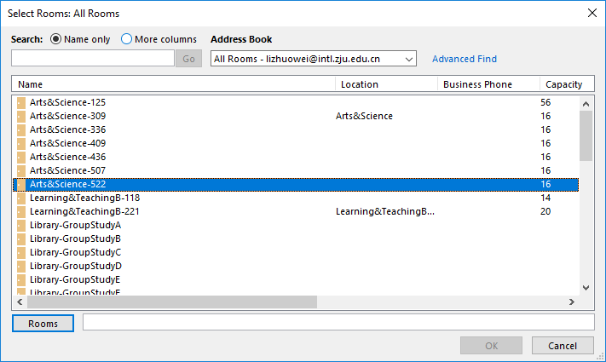Open the Address Book dropdown
This screenshot has height=362, width=606.
tap(408, 59)
